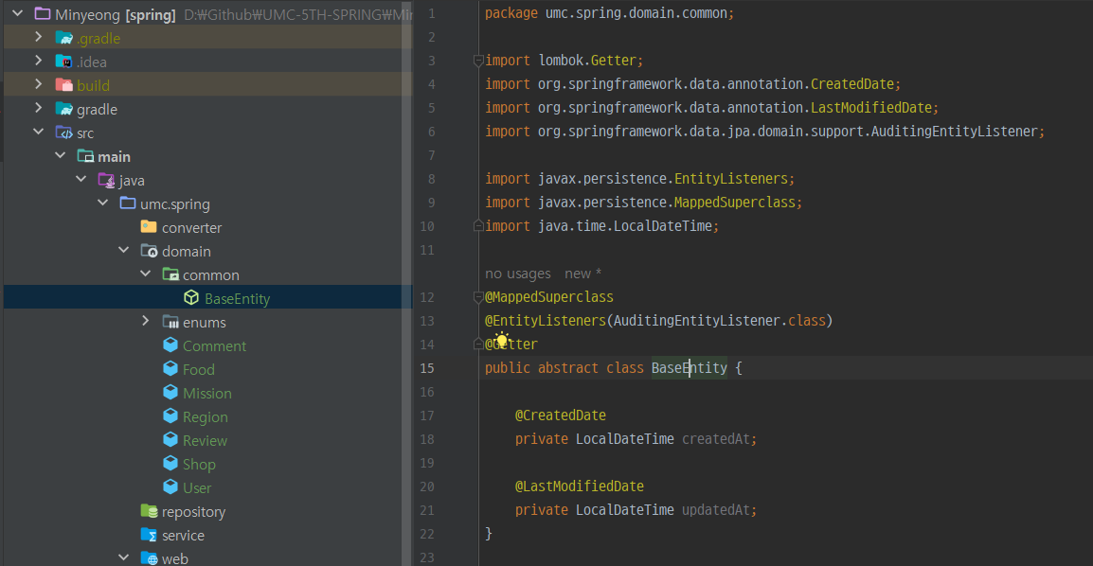Image resolution: width=1093 pixels, height=566 pixels.
Task: Click the yellow lightbulb quick-fix icon
Action: tap(501, 341)
